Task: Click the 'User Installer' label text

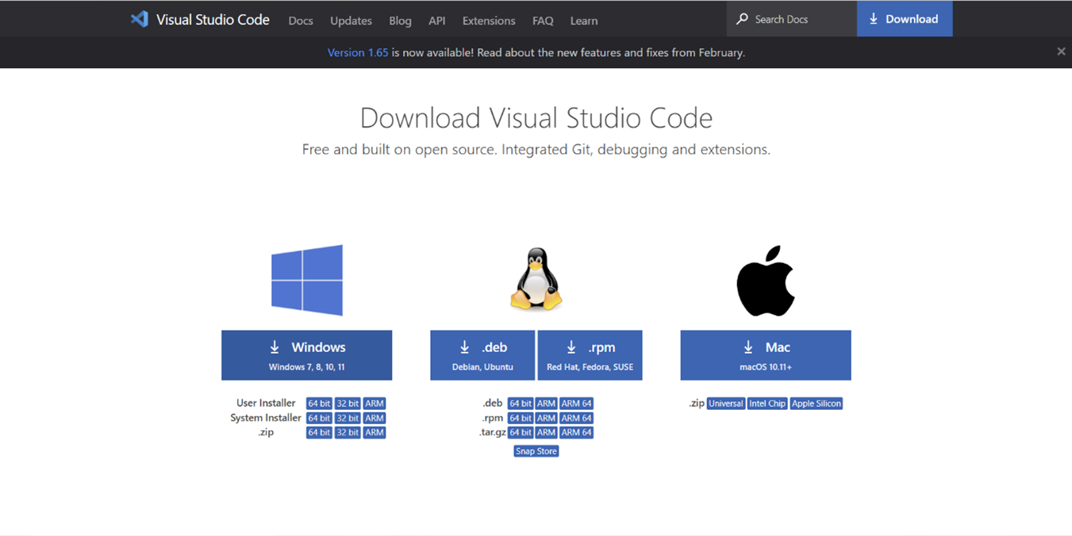Action: point(266,403)
